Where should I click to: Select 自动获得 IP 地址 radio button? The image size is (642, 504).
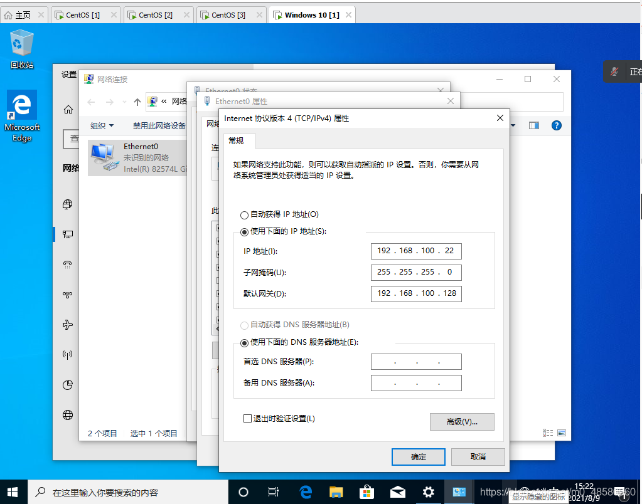click(x=244, y=215)
